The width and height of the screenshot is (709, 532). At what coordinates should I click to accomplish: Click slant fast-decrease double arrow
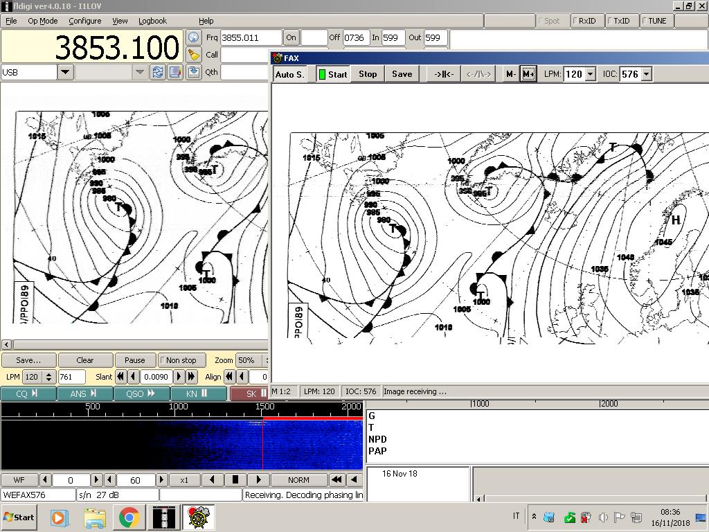coord(120,376)
